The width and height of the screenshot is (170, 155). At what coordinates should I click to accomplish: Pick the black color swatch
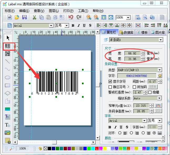point(49,148)
